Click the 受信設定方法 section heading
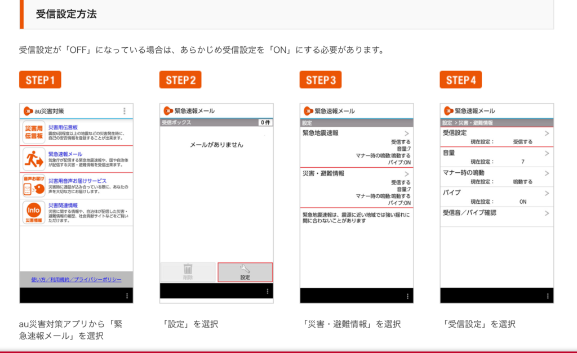577x353 pixels. coord(66,14)
